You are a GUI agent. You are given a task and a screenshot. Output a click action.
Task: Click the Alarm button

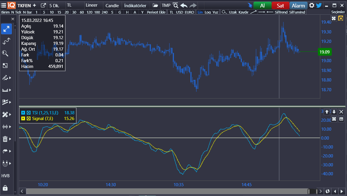298,5
